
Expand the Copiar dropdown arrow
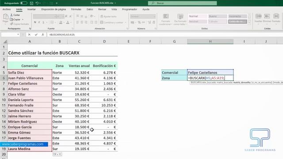pyautogui.click(x=23, y=19)
